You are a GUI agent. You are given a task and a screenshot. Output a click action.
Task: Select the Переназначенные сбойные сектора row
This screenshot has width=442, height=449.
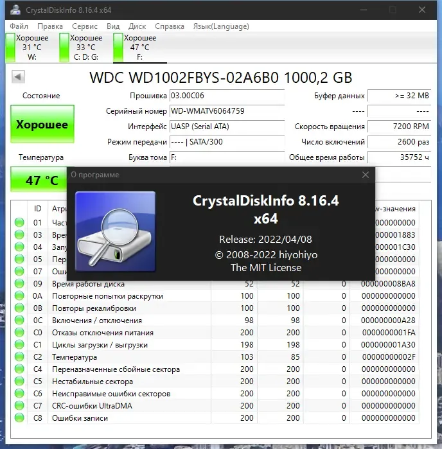click(215, 369)
